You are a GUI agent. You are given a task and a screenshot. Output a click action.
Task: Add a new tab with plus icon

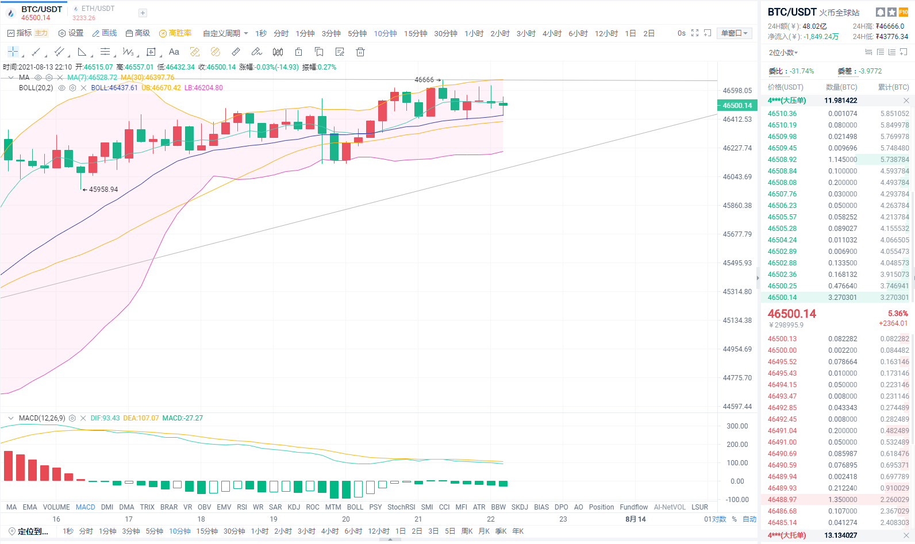click(143, 13)
